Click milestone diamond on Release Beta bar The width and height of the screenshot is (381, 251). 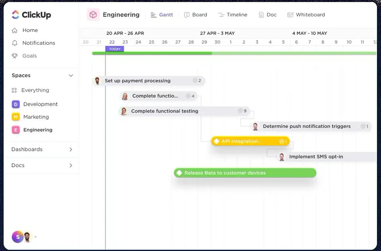[179, 173]
